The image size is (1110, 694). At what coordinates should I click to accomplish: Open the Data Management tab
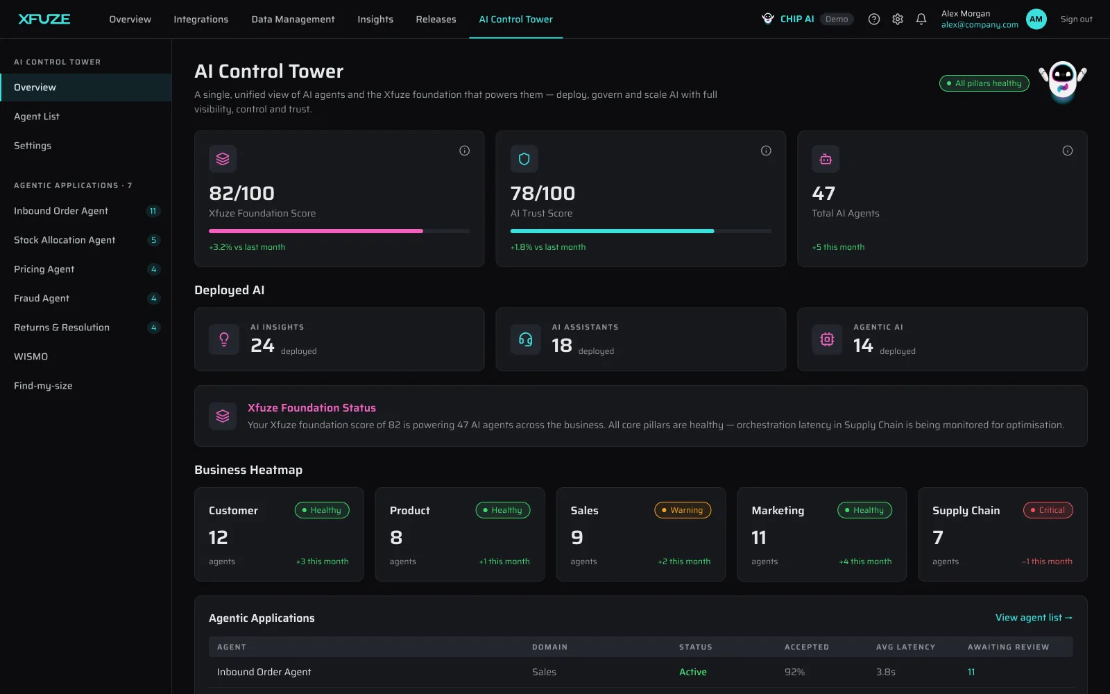click(x=293, y=19)
